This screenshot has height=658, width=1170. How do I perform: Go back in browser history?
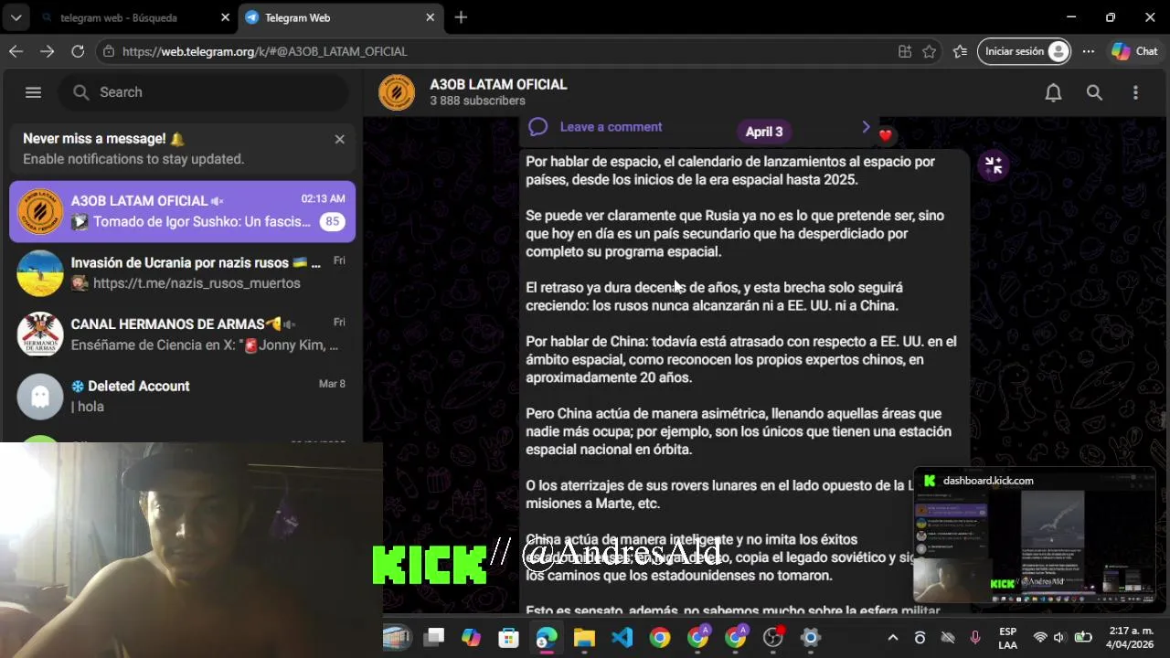coord(16,51)
